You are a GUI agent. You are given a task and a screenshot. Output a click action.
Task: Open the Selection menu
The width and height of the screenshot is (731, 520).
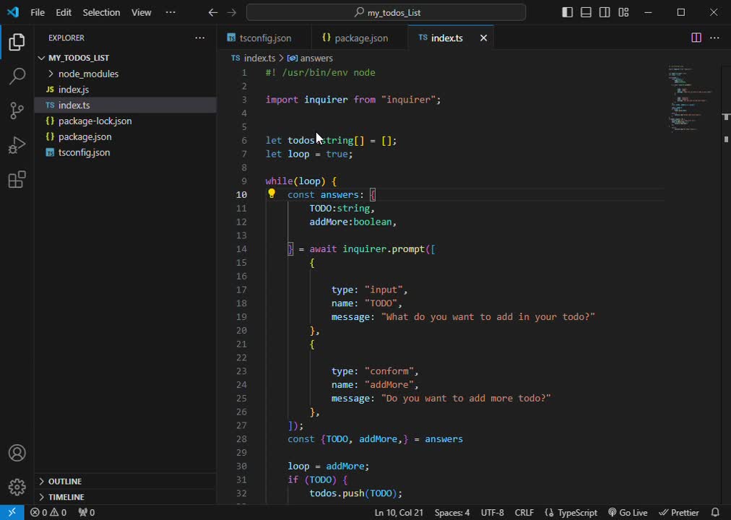click(x=101, y=12)
